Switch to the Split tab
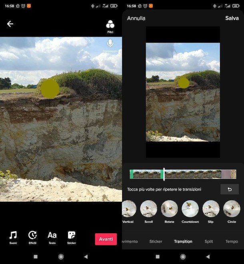This screenshot has height=264, width=244. (x=208, y=242)
